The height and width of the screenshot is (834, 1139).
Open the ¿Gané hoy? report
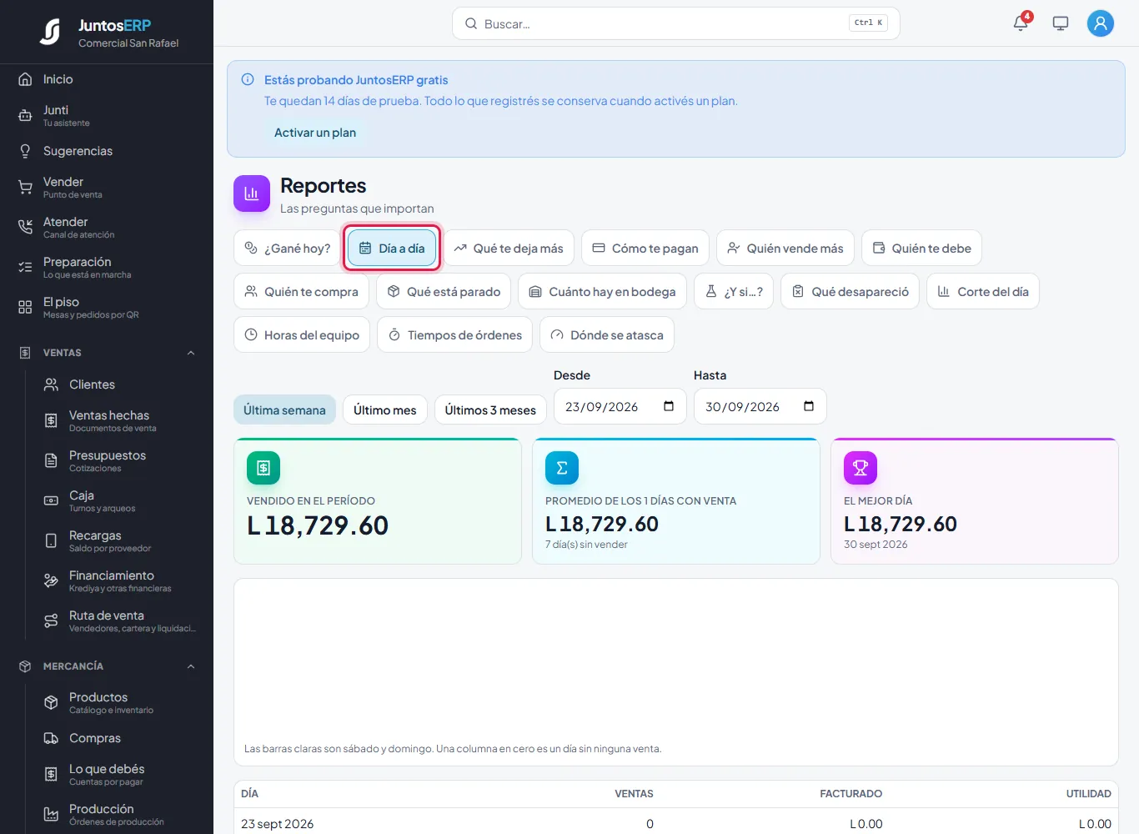[x=288, y=248]
